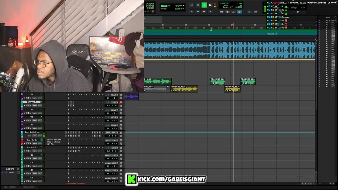Open the V4 track name dropdown arrow

(x=41, y=94)
